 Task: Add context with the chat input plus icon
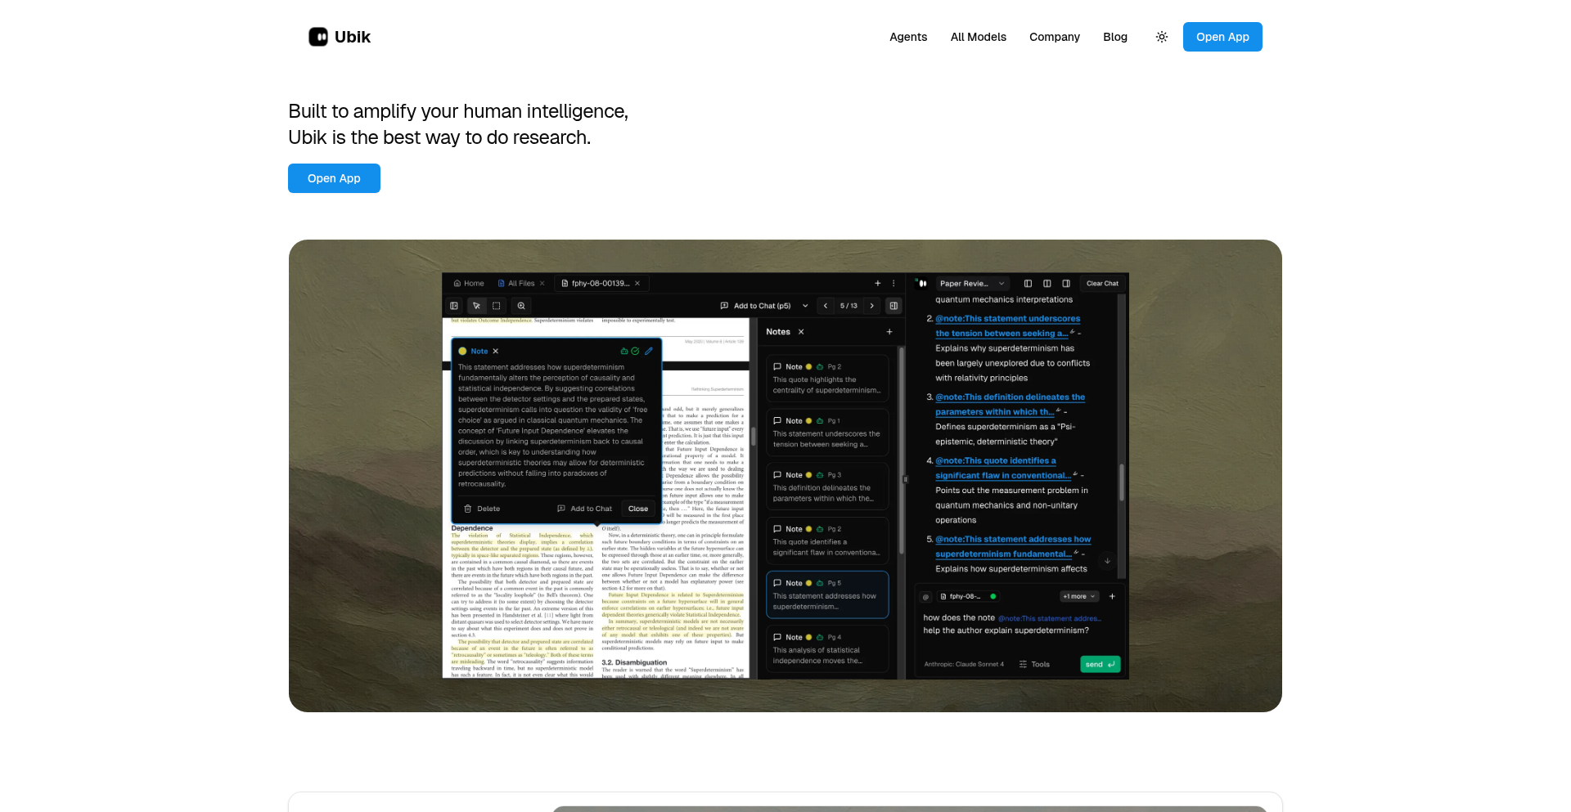coord(1112,597)
